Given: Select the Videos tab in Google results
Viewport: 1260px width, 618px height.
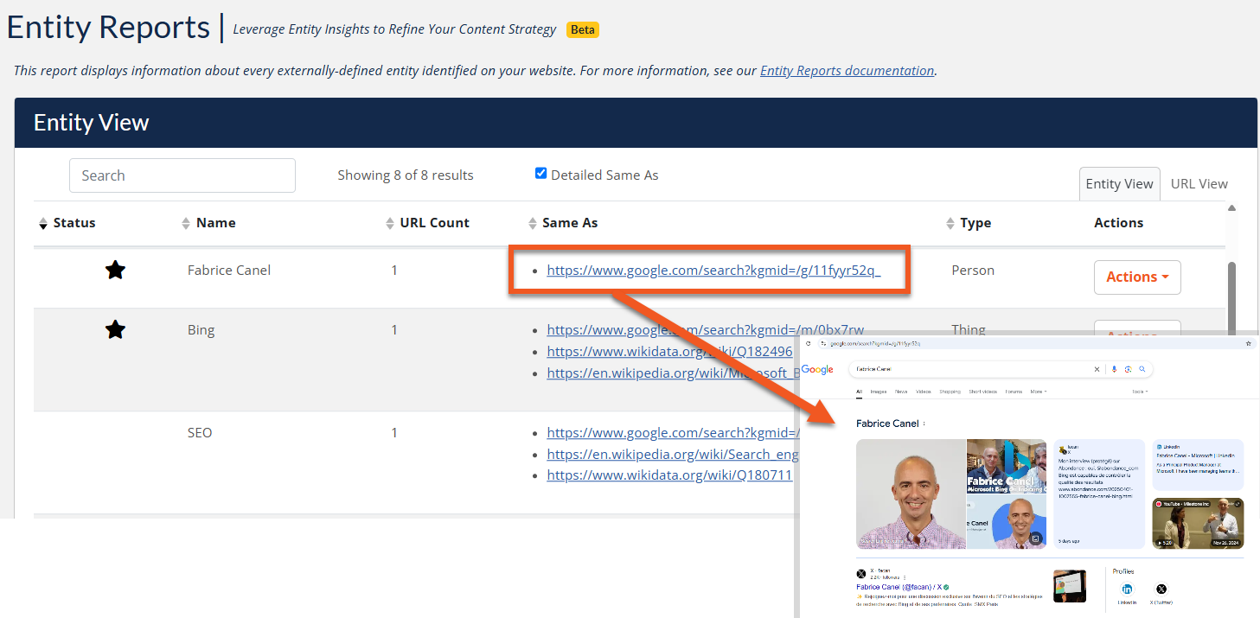Looking at the screenshot, I should tap(924, 392).
